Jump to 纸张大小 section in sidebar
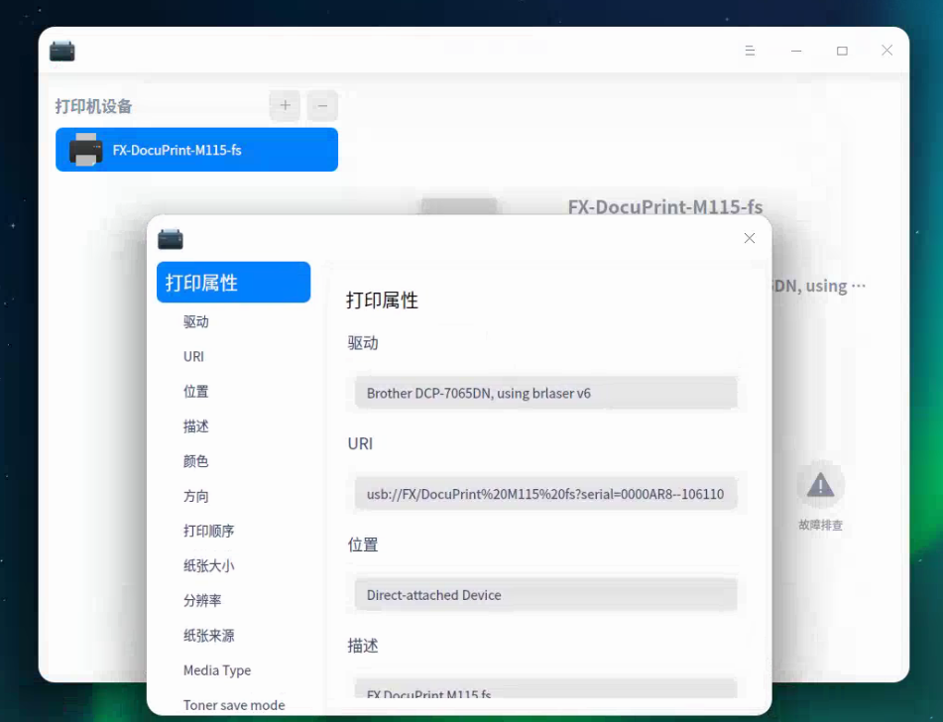The height and width of the screenshot is (722, 943). click(208, 565)
